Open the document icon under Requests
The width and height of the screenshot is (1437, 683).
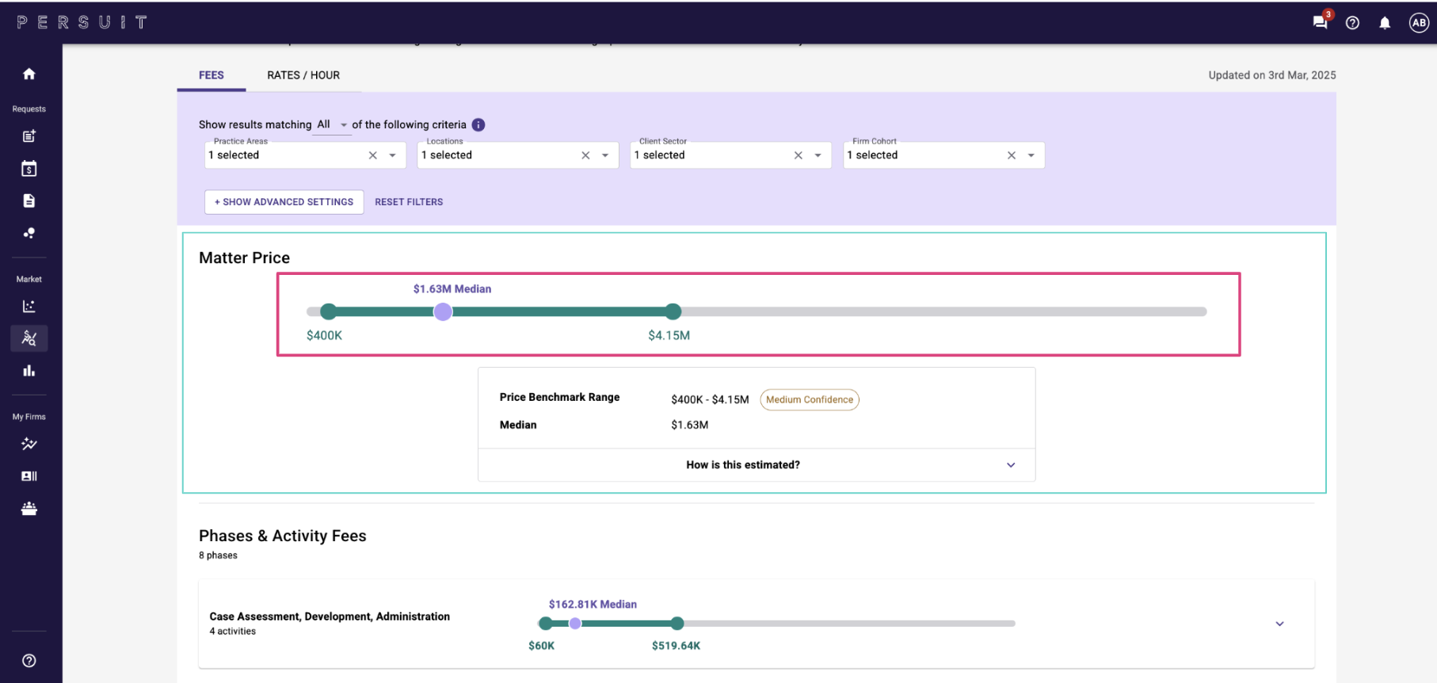(29, 201)
